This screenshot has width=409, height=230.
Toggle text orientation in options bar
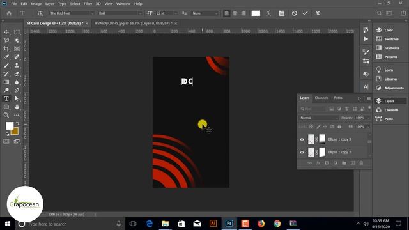(40, 13)
